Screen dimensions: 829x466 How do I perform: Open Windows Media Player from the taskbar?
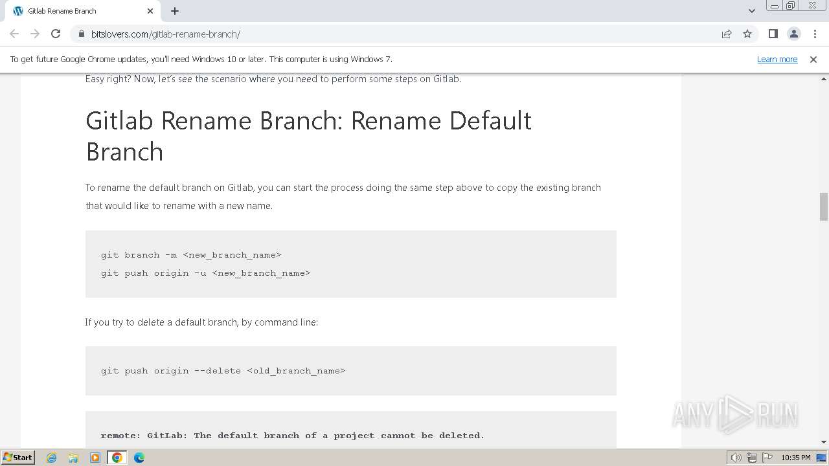pos(95,458)
